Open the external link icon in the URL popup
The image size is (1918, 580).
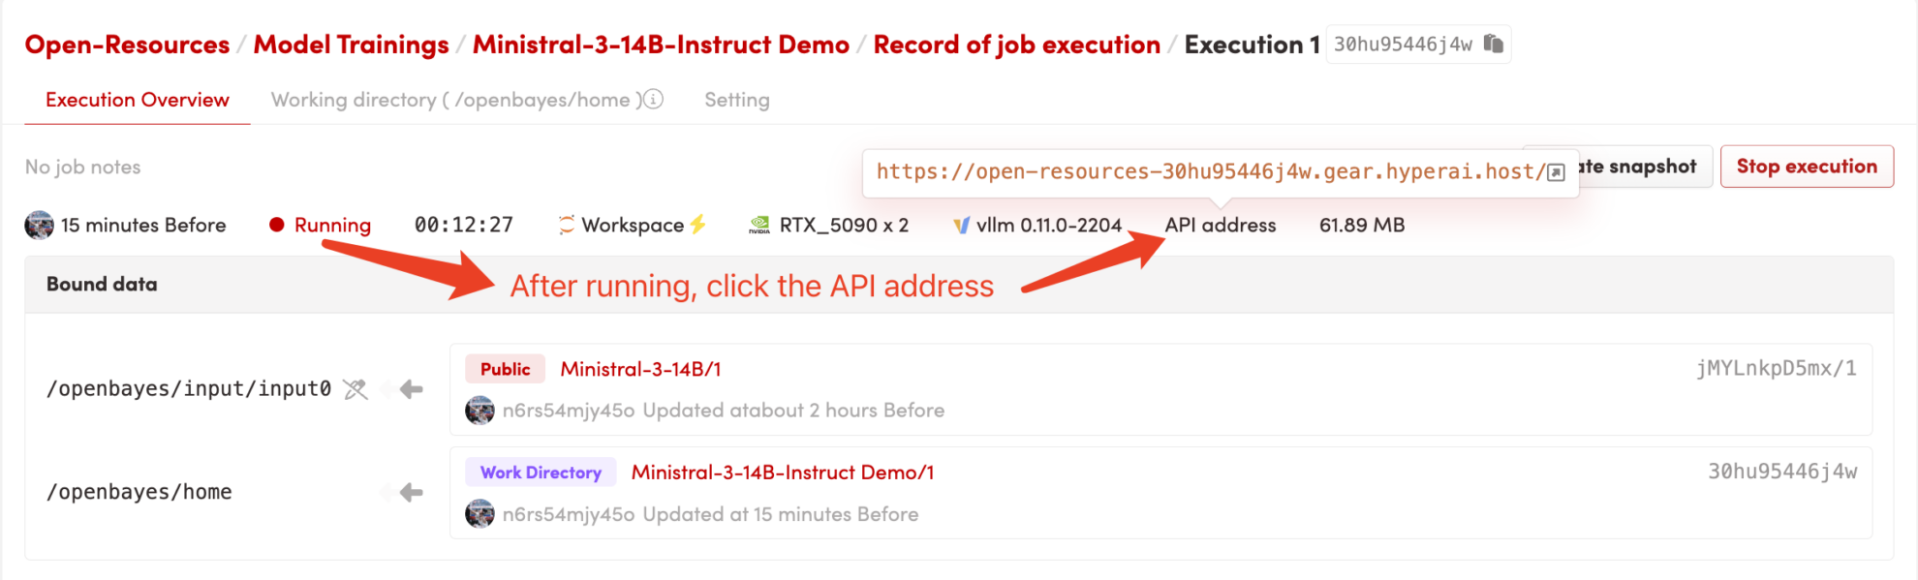pos(1556,172)
